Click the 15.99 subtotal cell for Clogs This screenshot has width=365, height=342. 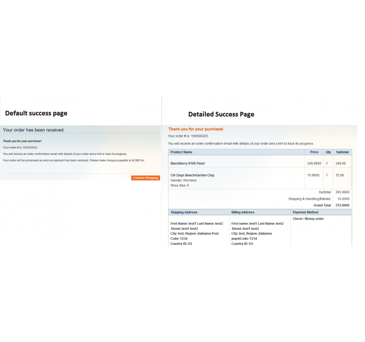click(340, 176)
